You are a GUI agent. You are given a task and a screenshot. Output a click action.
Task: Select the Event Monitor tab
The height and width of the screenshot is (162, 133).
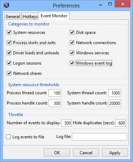54,16
